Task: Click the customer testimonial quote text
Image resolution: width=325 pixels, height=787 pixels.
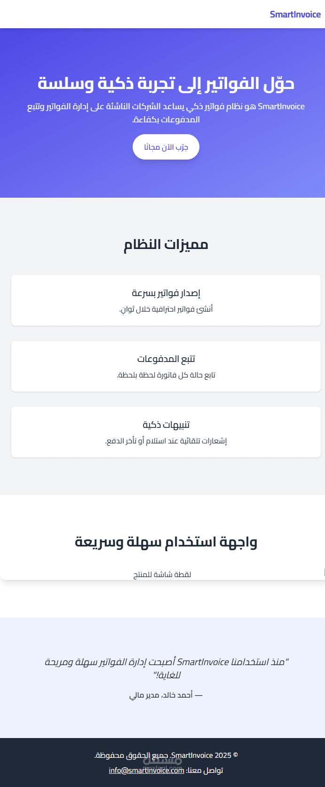Action: [166, 668]
